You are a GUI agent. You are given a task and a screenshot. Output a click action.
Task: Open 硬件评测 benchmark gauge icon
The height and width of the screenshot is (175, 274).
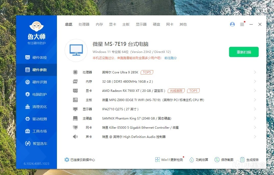pyautogui.click(x=27, y=82)
